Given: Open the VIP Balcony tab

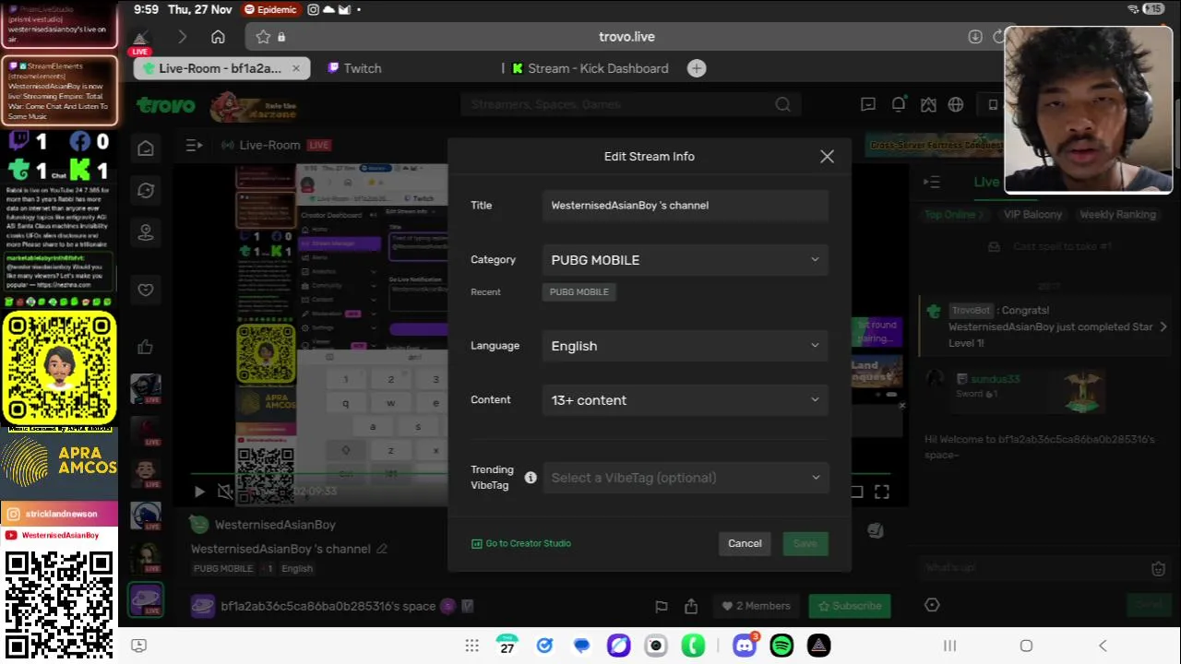Looking at the screenshot, I should (x=1033, y=215).
